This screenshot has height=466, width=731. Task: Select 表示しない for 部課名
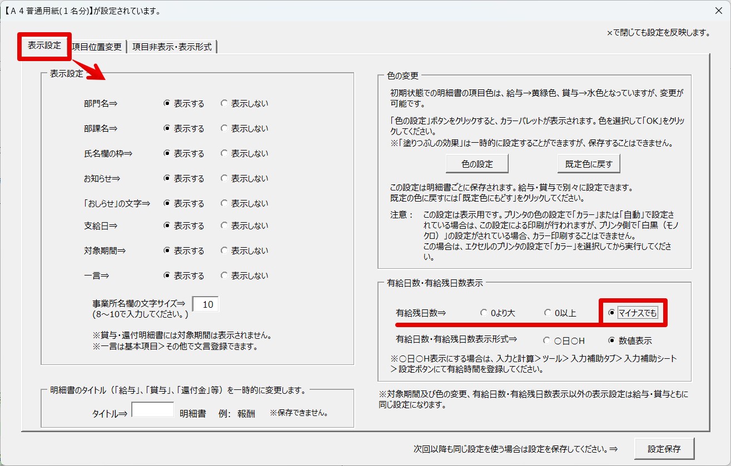(x=225, y=128)
